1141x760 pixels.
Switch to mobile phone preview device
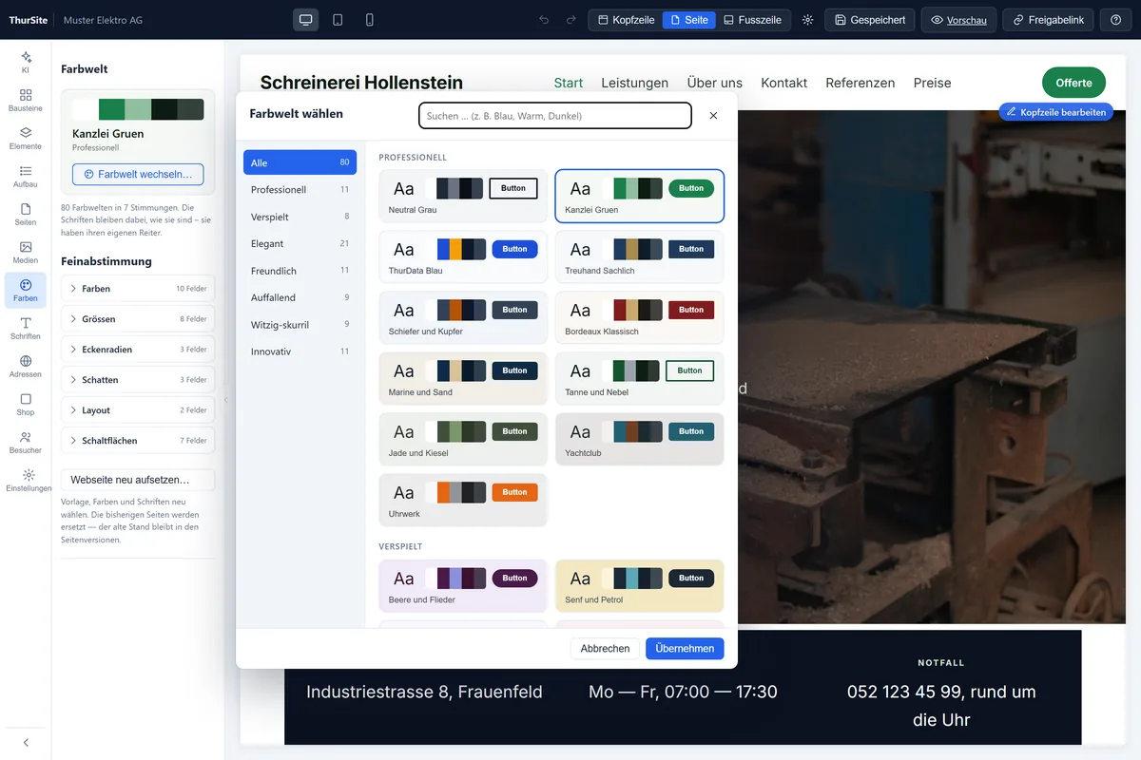point(370,20)
